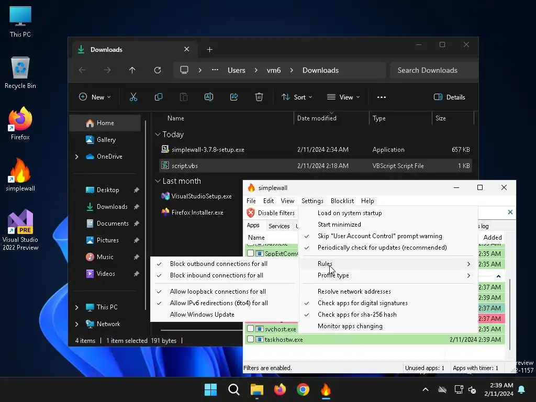Click the Refresh icon in Explorer
536x402 pixels.
click(x=158, y=70)
